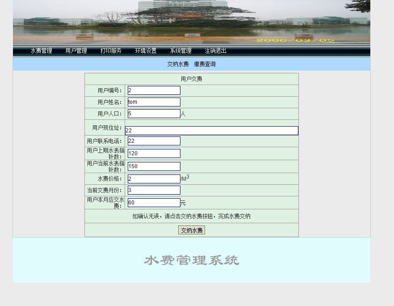Open the 系统管理 menu
This screenshot has width=394, height=306.
tap(180, 51)
